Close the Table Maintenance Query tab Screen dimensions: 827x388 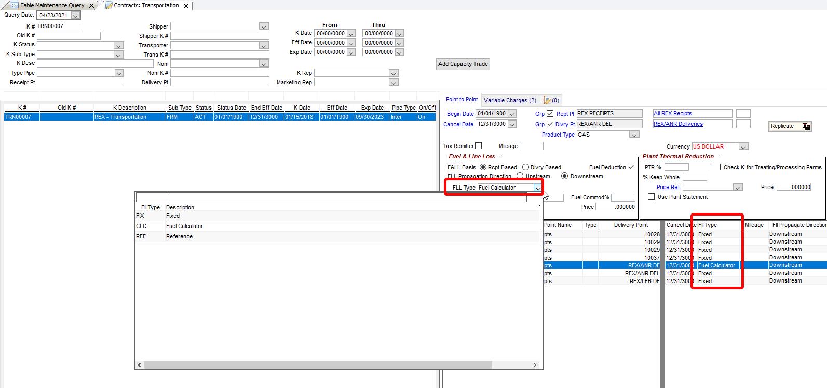point(92,6)
